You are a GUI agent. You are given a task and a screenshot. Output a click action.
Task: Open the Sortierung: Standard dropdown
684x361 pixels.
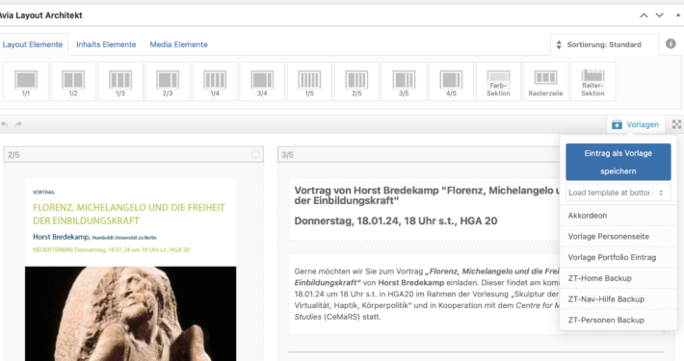604,44
